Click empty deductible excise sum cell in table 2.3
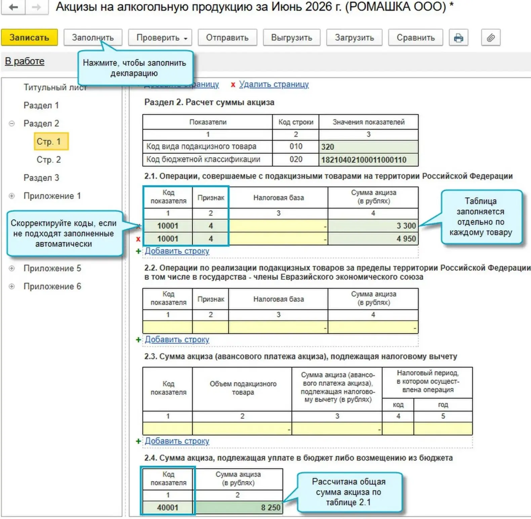 (337, 428)
